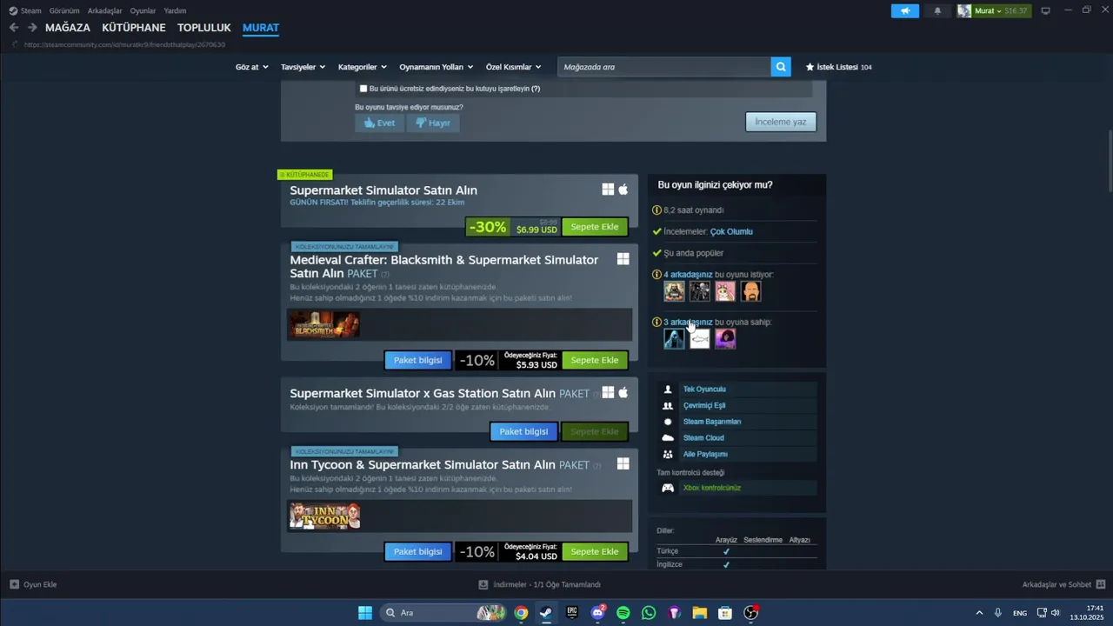Open File Explorer from the taskbar
This screenshot has width=1113, height=626.
coord(699,613)
